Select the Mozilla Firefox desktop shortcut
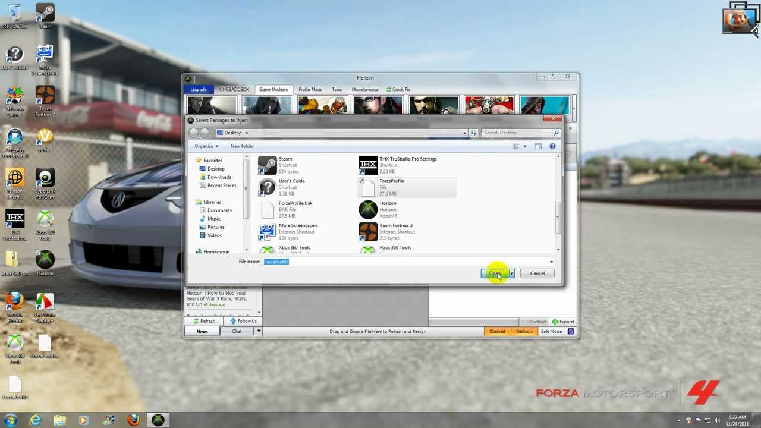This screenshot has height=428, width=761. pos(15,307)
